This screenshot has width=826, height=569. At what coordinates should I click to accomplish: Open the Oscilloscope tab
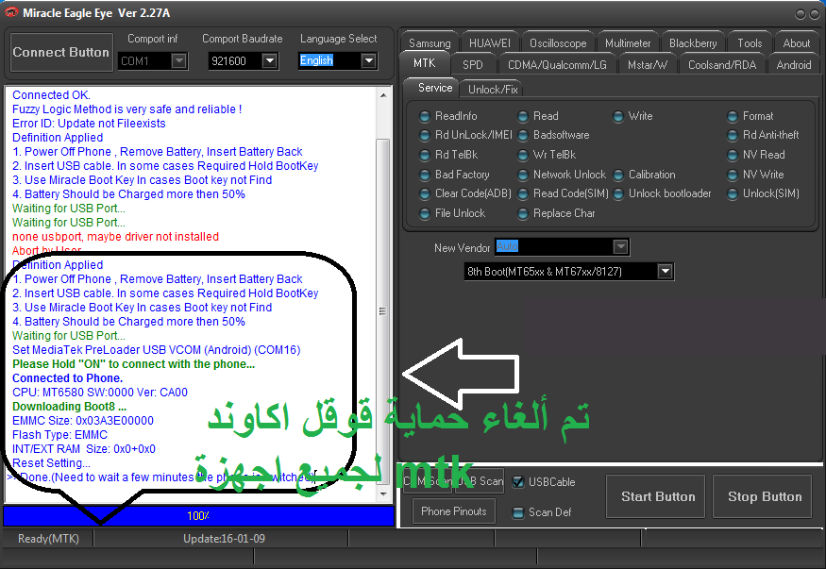(558, 43)
